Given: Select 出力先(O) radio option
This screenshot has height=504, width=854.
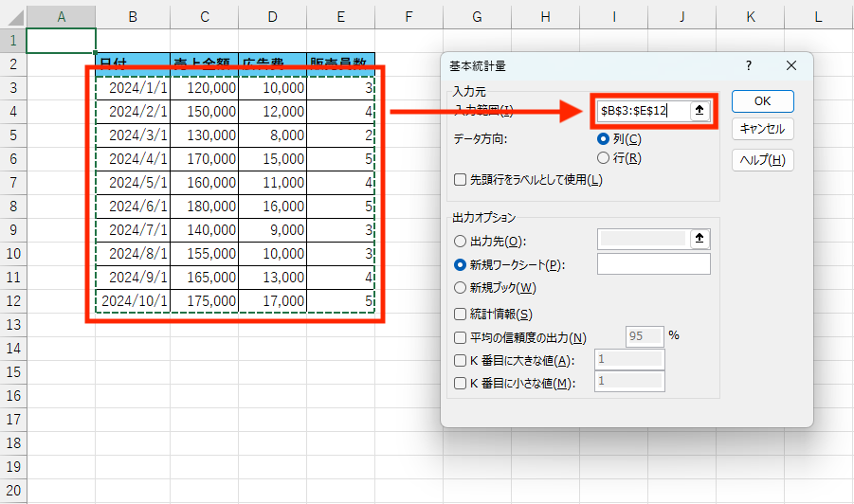Looking at the screenshot, I should pos(461,242).
